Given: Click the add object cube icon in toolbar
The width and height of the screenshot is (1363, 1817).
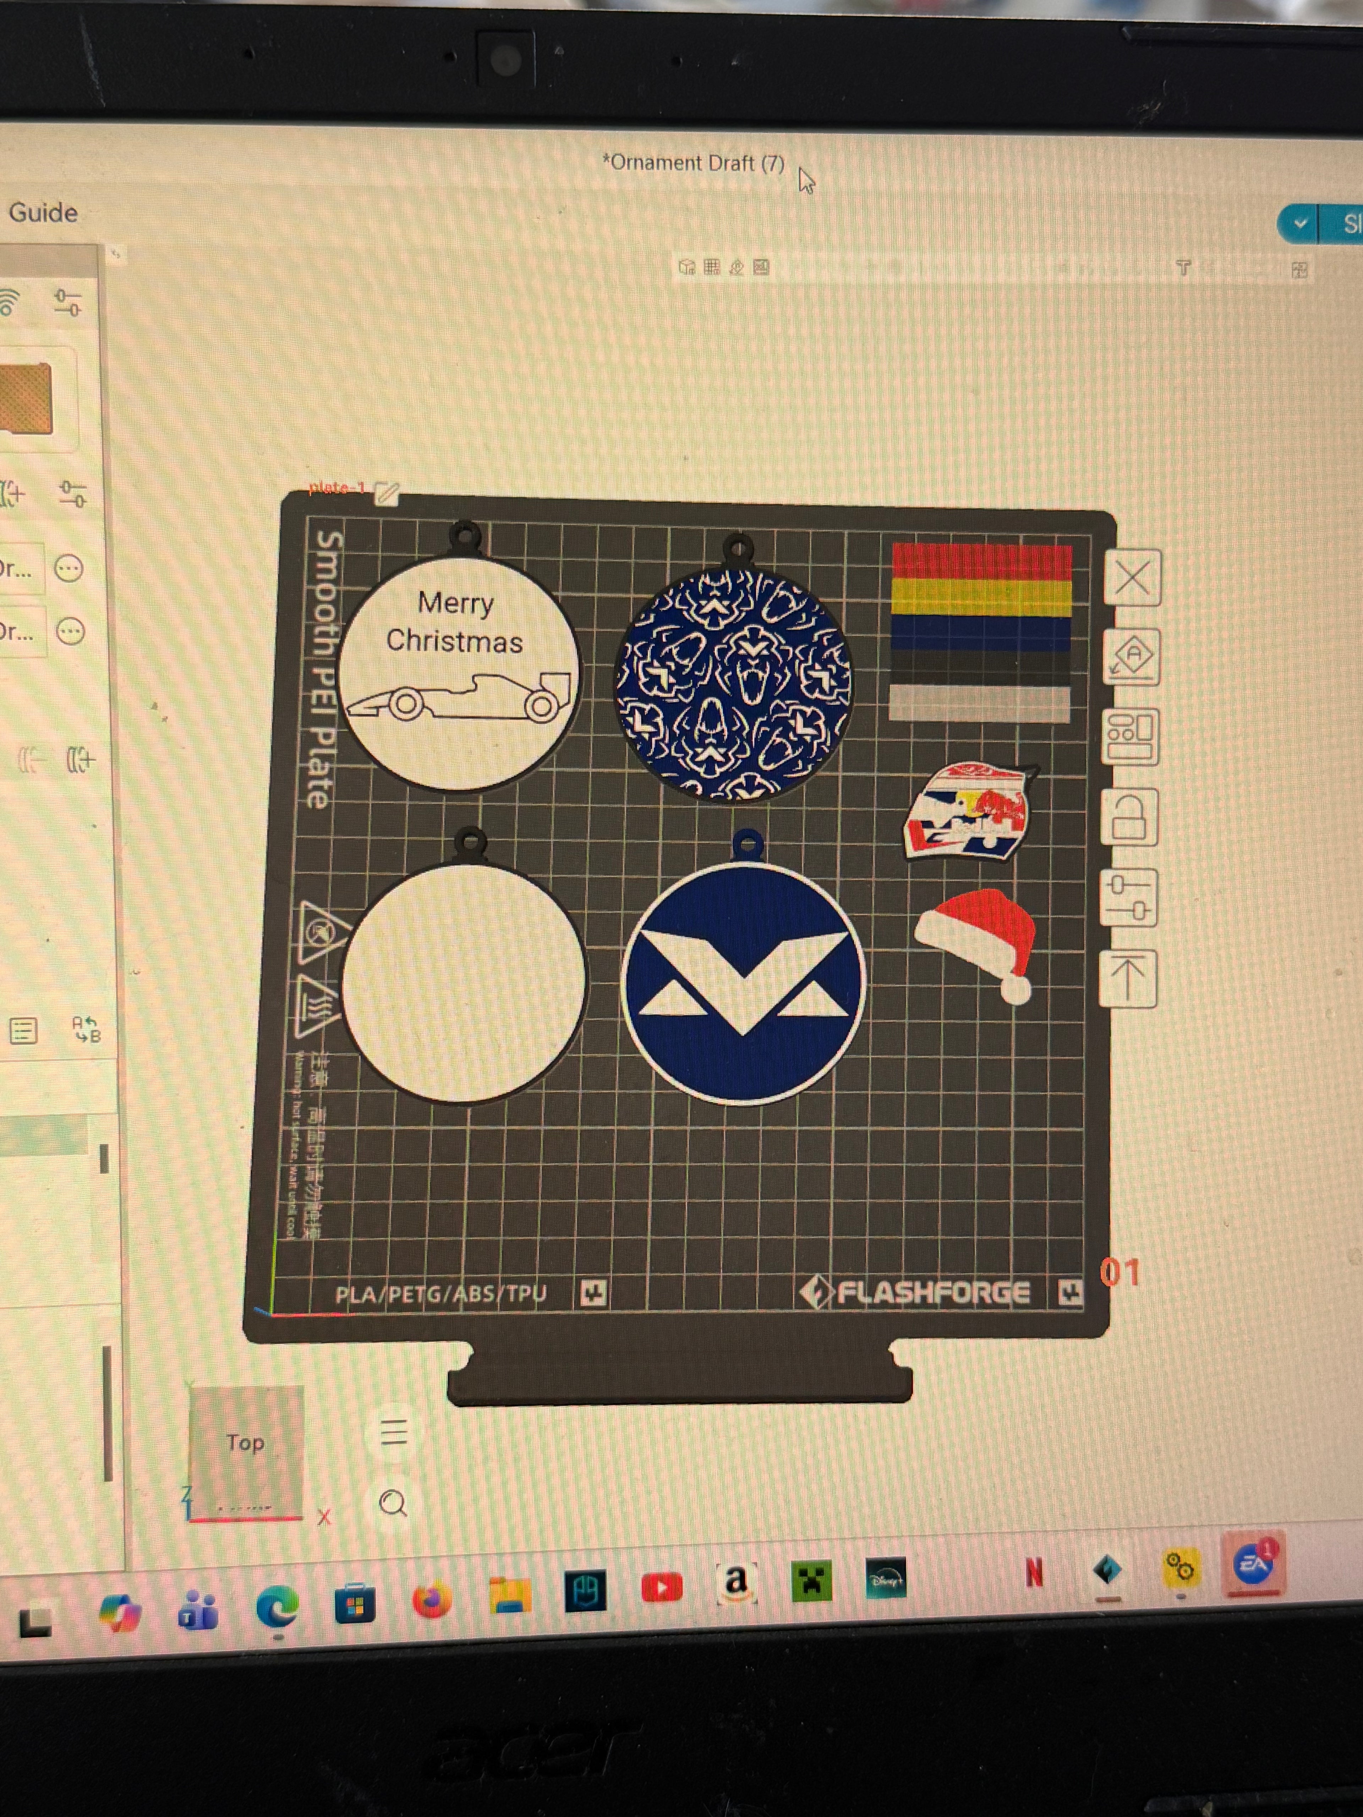Looking at the screenshot, I should click(x=687, y=267).
